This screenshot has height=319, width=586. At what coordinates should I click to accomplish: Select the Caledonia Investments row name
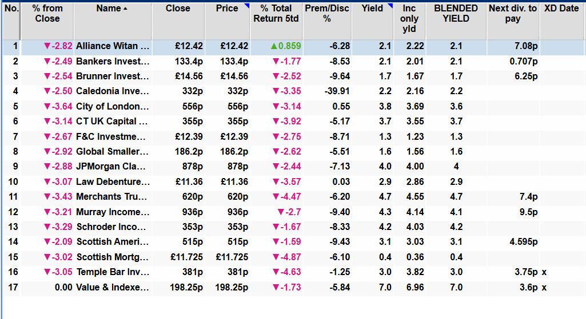(x=113, y=91)
